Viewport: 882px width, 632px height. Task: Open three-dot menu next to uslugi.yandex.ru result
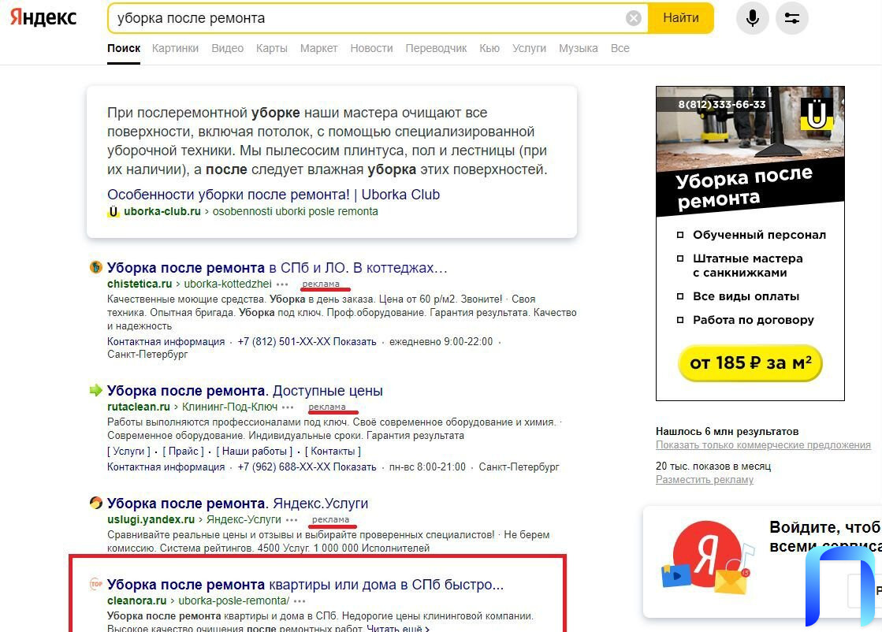tap(292, 520)
